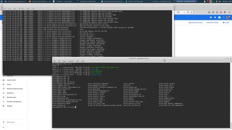
Task: Open the browser library icon
Action: [209, 12]
